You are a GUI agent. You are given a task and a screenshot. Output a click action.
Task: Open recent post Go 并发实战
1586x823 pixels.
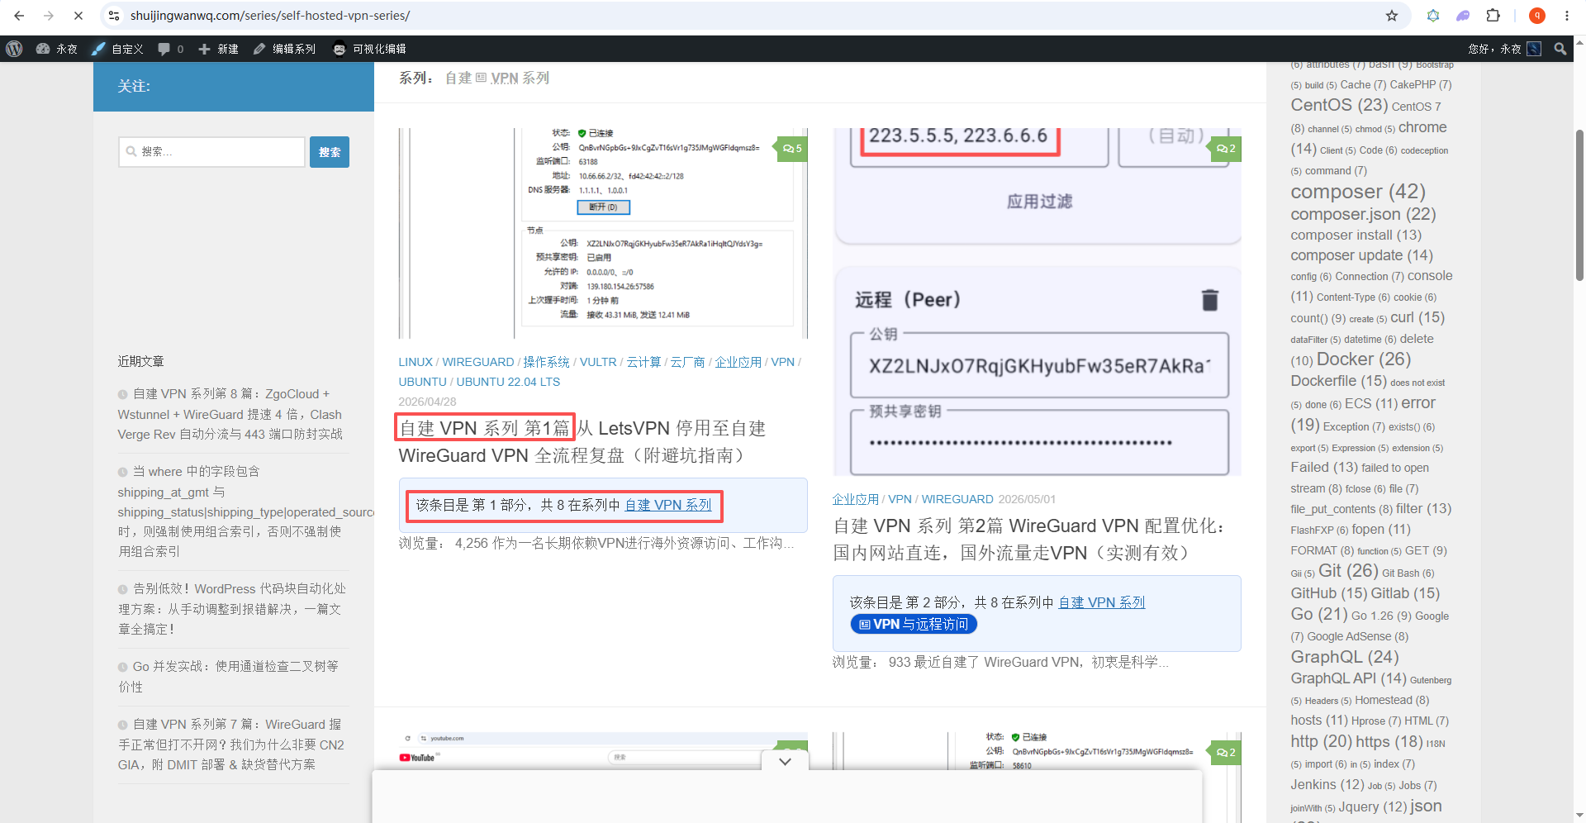(229, 677)
